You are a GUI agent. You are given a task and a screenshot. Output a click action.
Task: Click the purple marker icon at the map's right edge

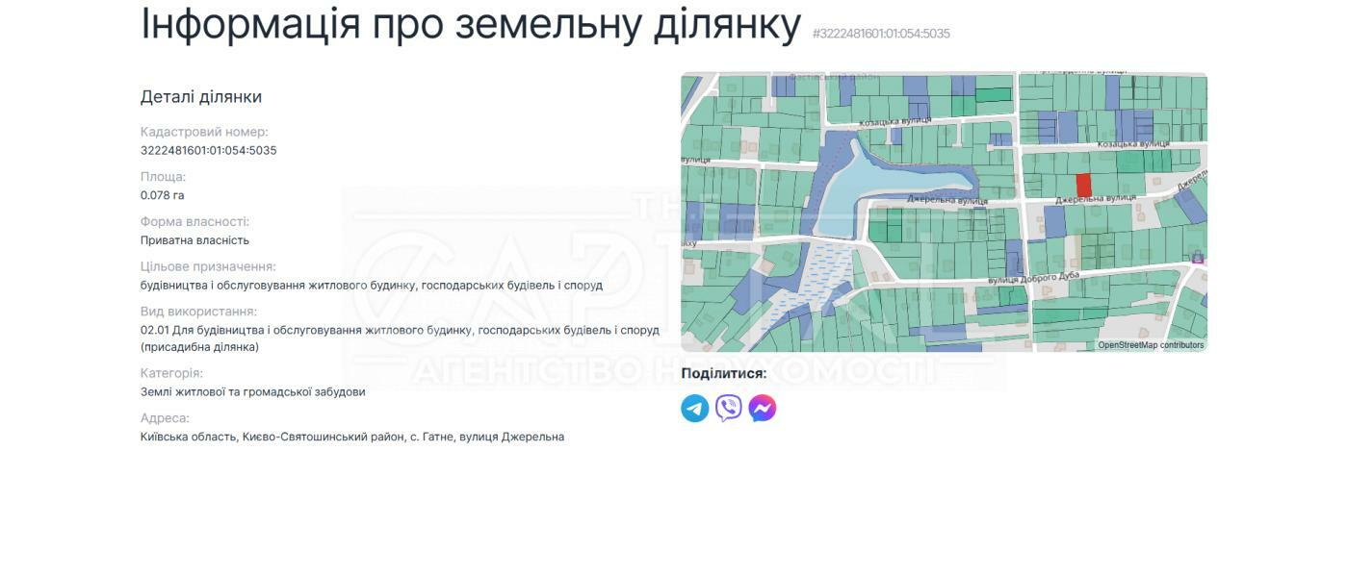pos(1198,258)
